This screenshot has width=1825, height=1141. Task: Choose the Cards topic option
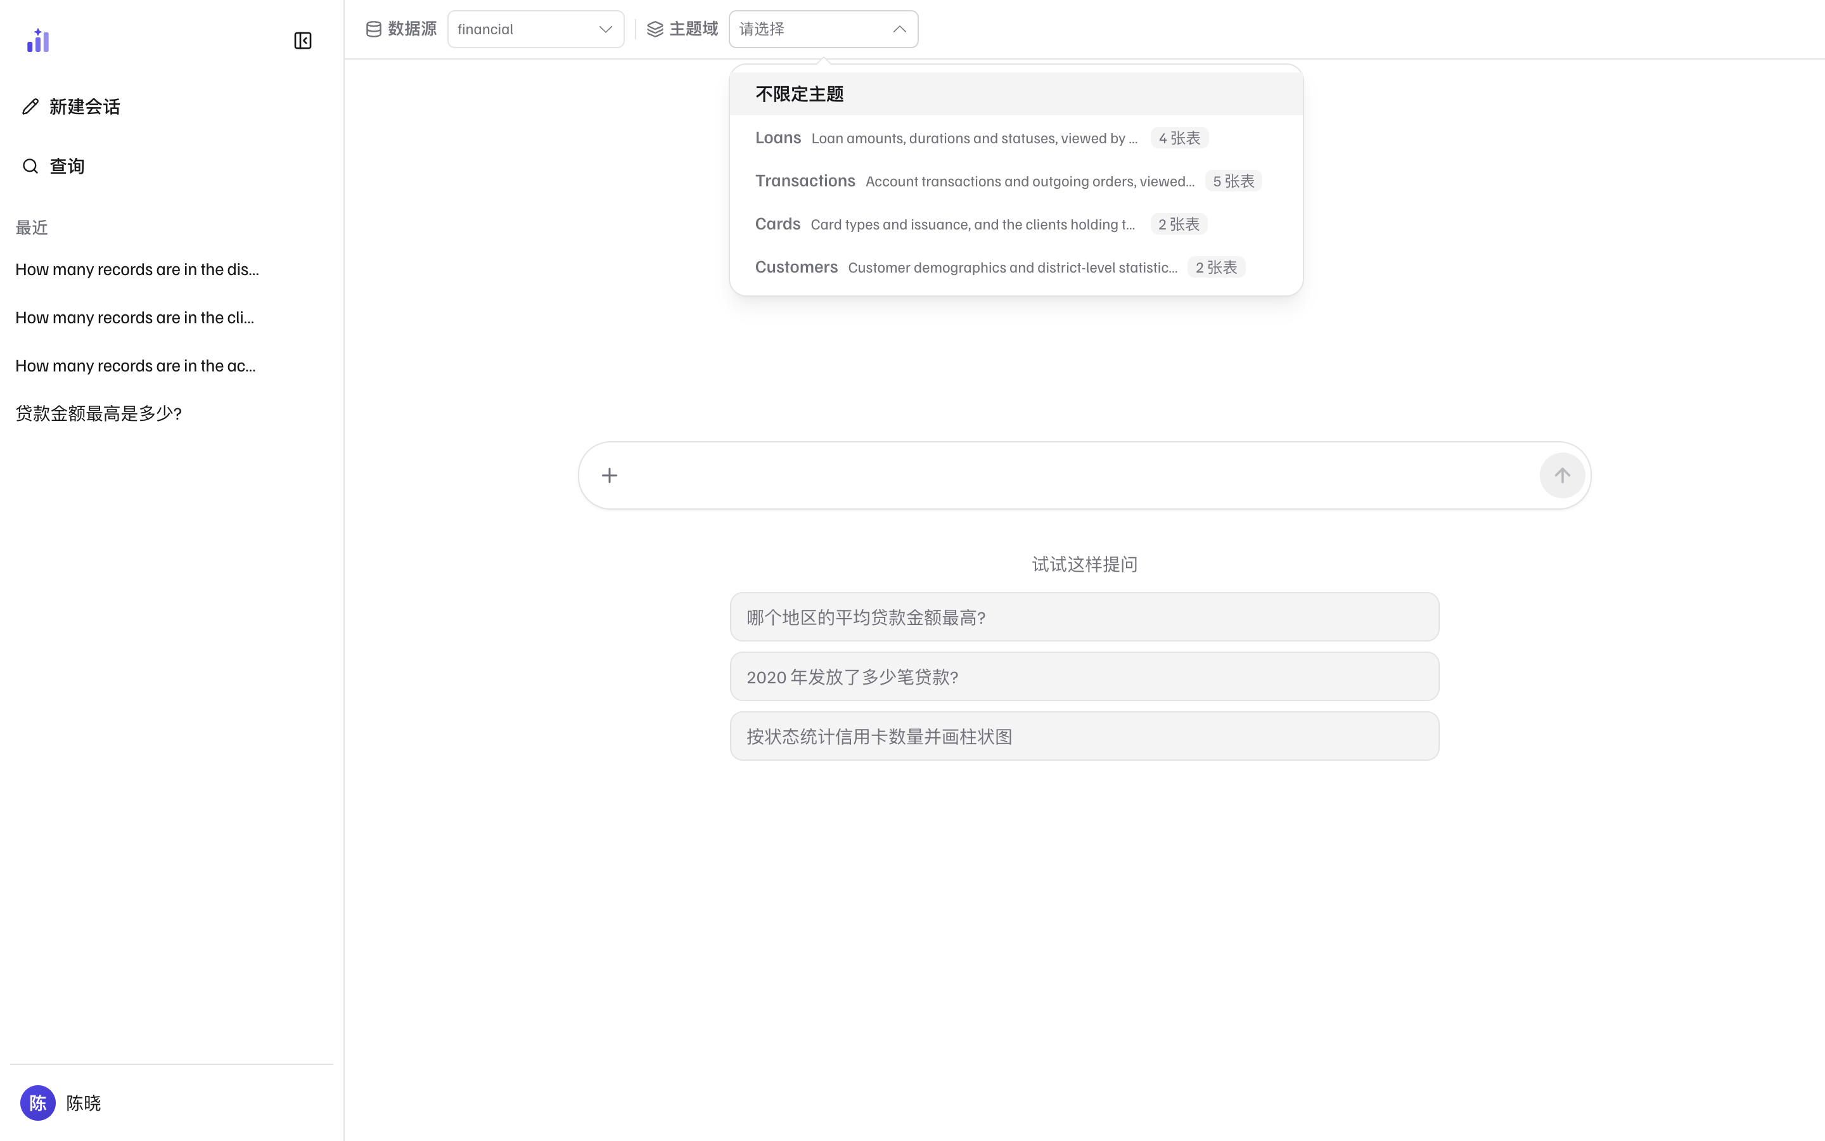(1016, 224)
